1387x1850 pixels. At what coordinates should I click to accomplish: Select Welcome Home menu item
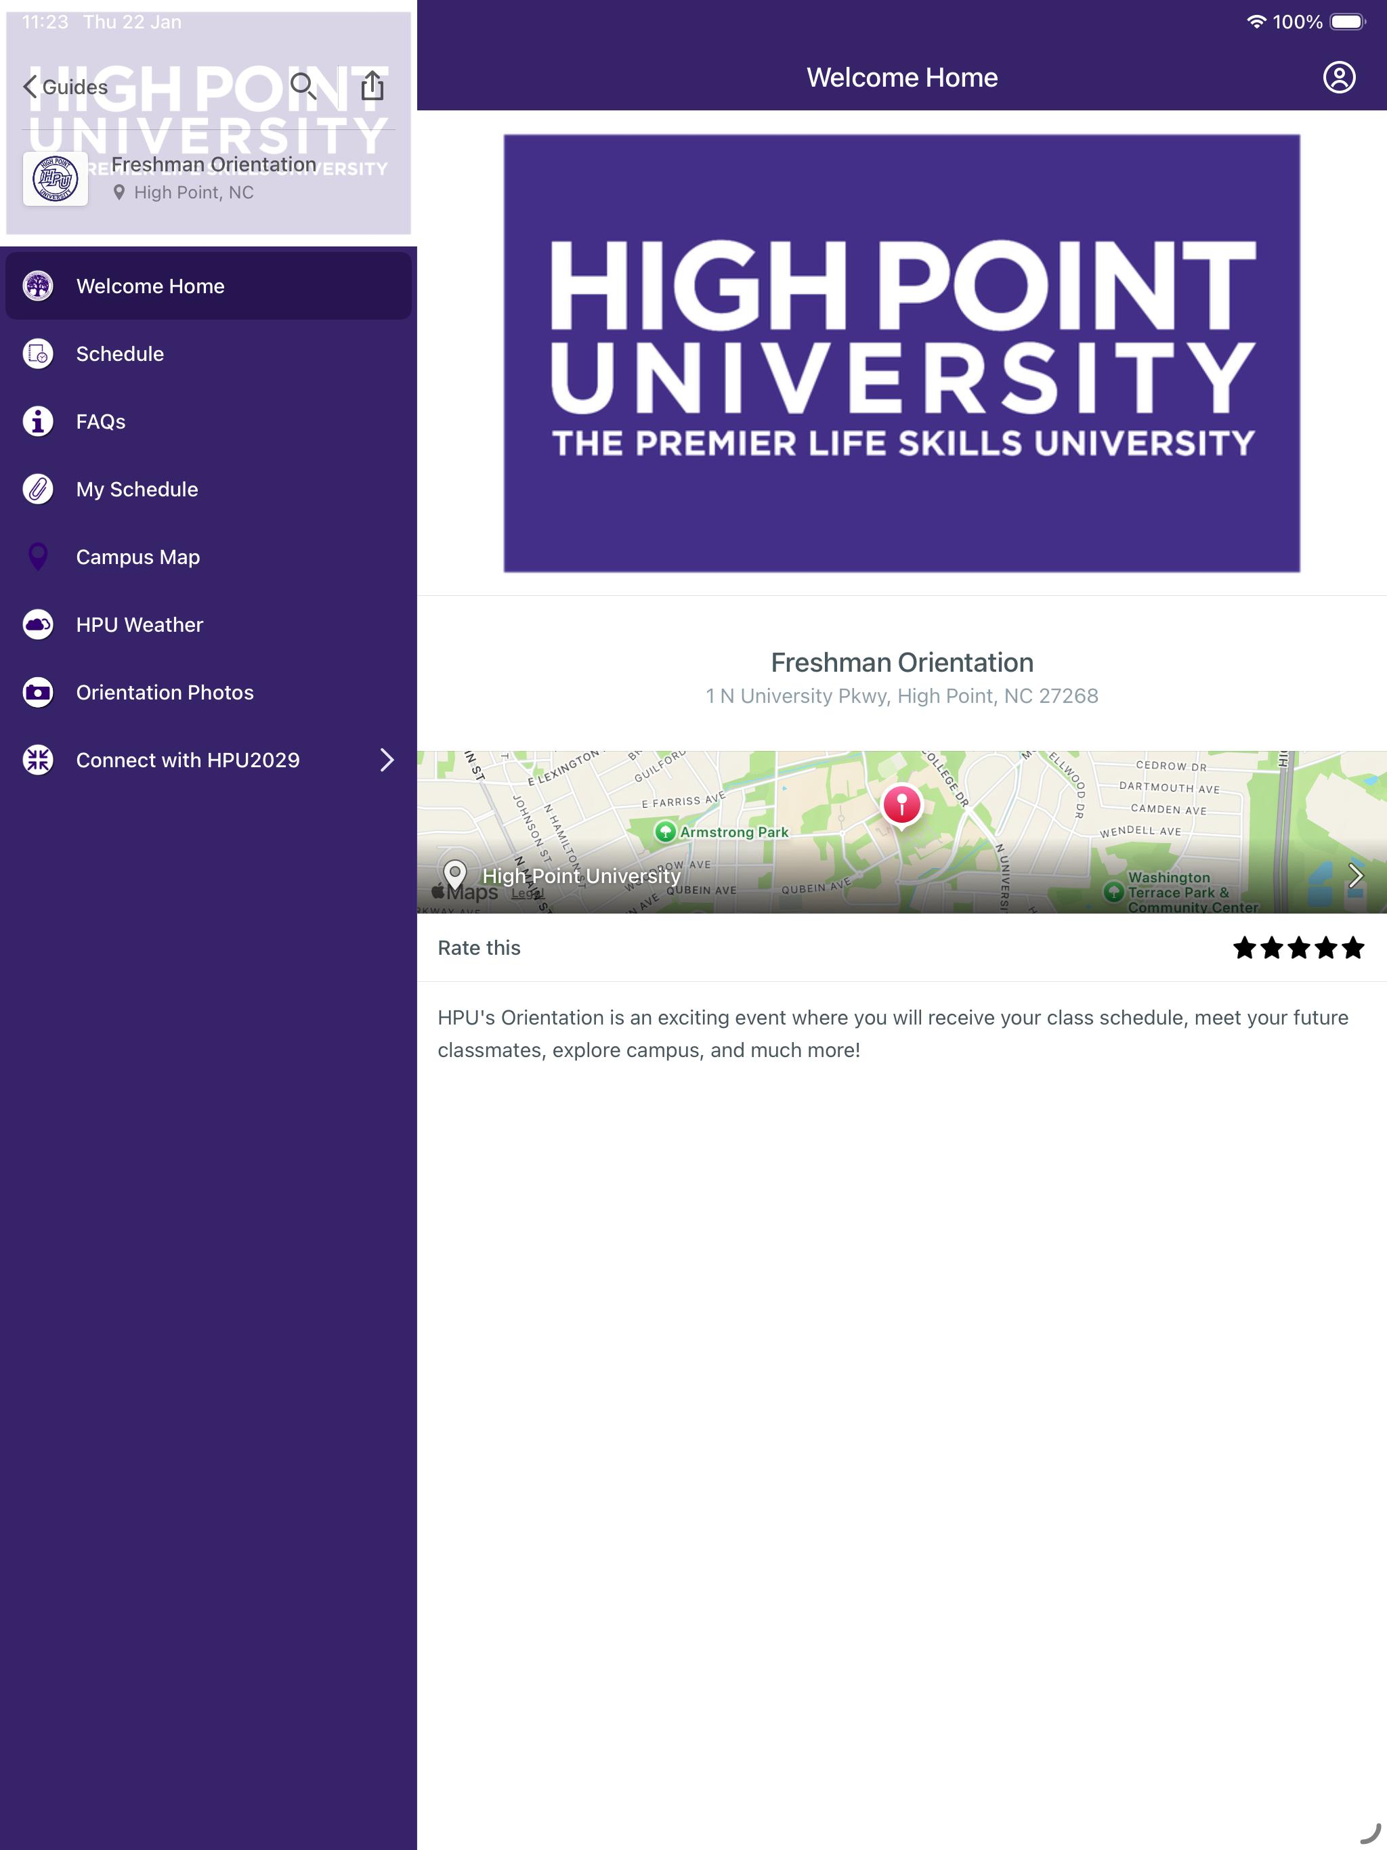pyautogui.click(x=150, y=286)
